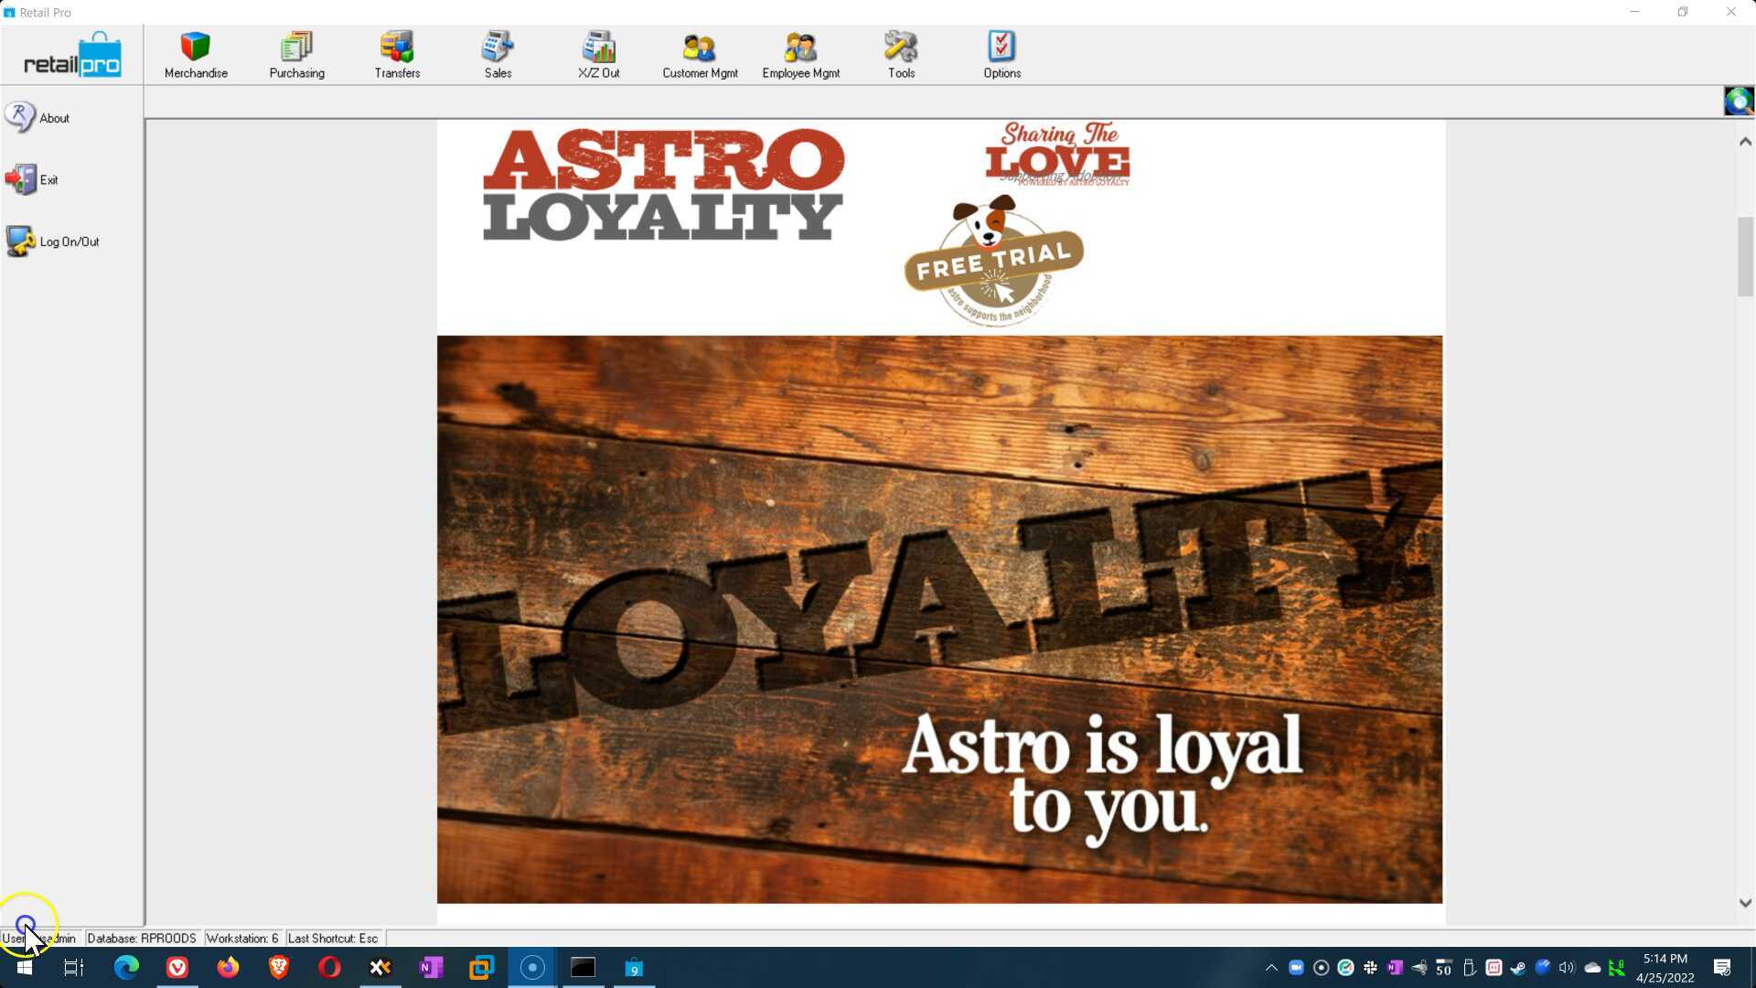Open Customer Mgmt
Screen dimensions: 1756x988
coord(700,53)
